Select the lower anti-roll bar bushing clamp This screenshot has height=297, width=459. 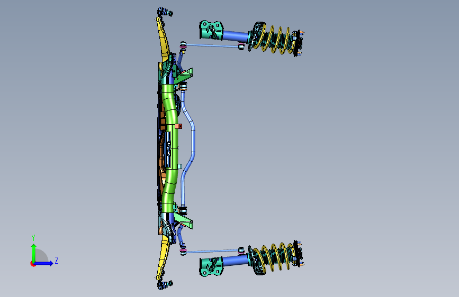tap(183, 210)
